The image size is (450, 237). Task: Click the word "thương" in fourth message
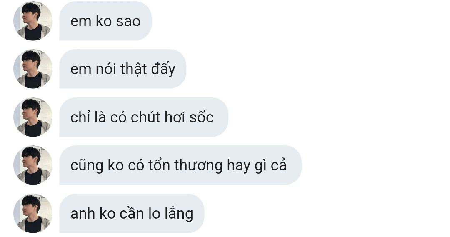[198, 165]
